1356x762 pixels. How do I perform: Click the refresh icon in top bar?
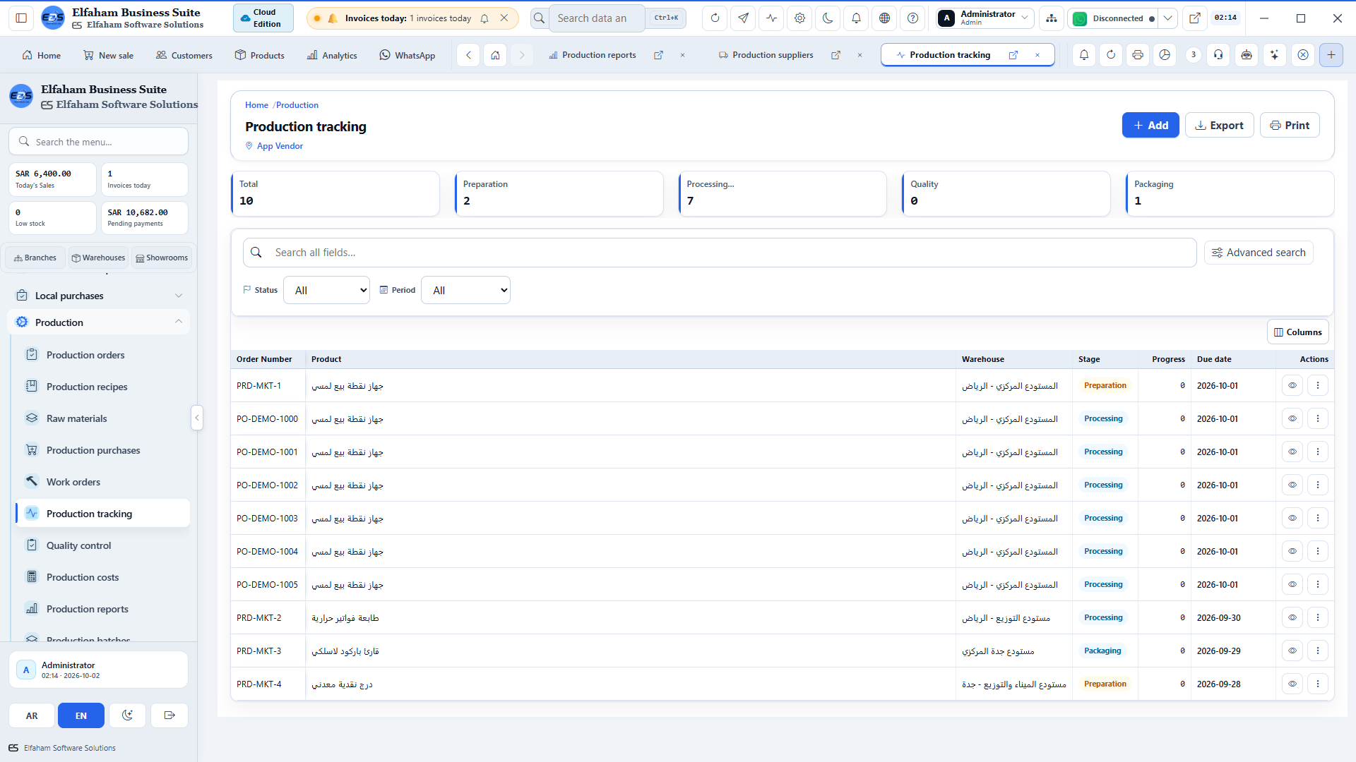[715, 18]
